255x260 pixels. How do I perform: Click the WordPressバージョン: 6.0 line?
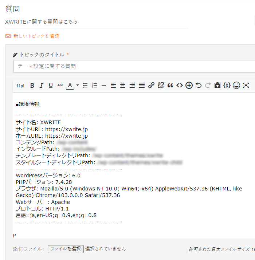pyautogui.click(x=48, y=176)
